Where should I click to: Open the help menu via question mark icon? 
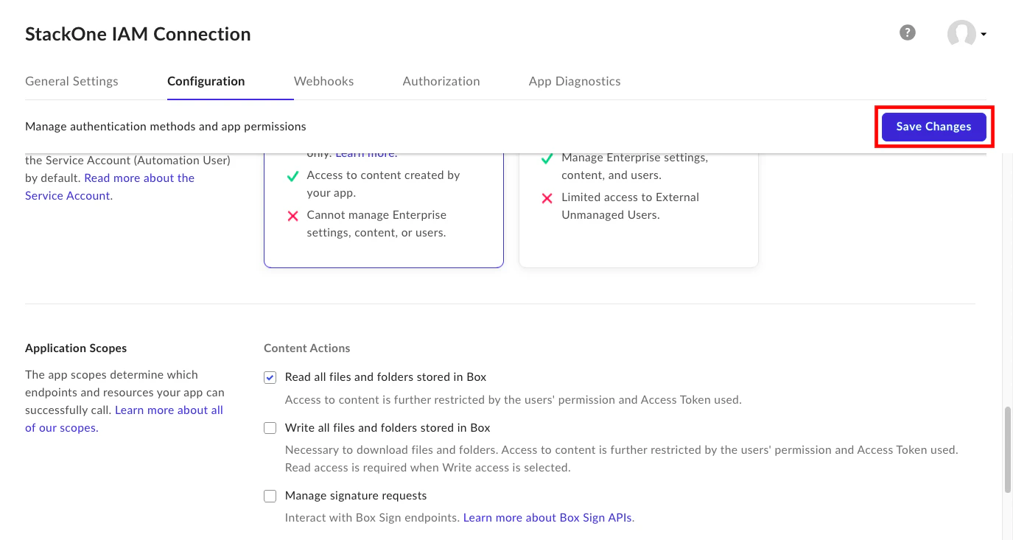click(x=907, y=32)
